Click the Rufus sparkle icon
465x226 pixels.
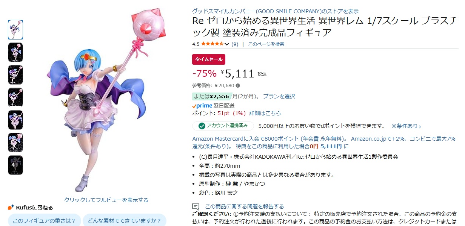coord(11,207)
